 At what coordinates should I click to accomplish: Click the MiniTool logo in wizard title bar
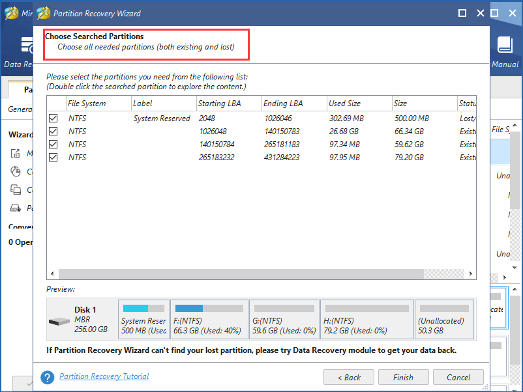click(43, 12)
